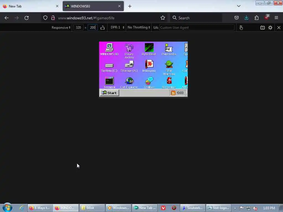Click the Action Center flag icon
Viewport: 283px width, 212px height.
point(242,208)
